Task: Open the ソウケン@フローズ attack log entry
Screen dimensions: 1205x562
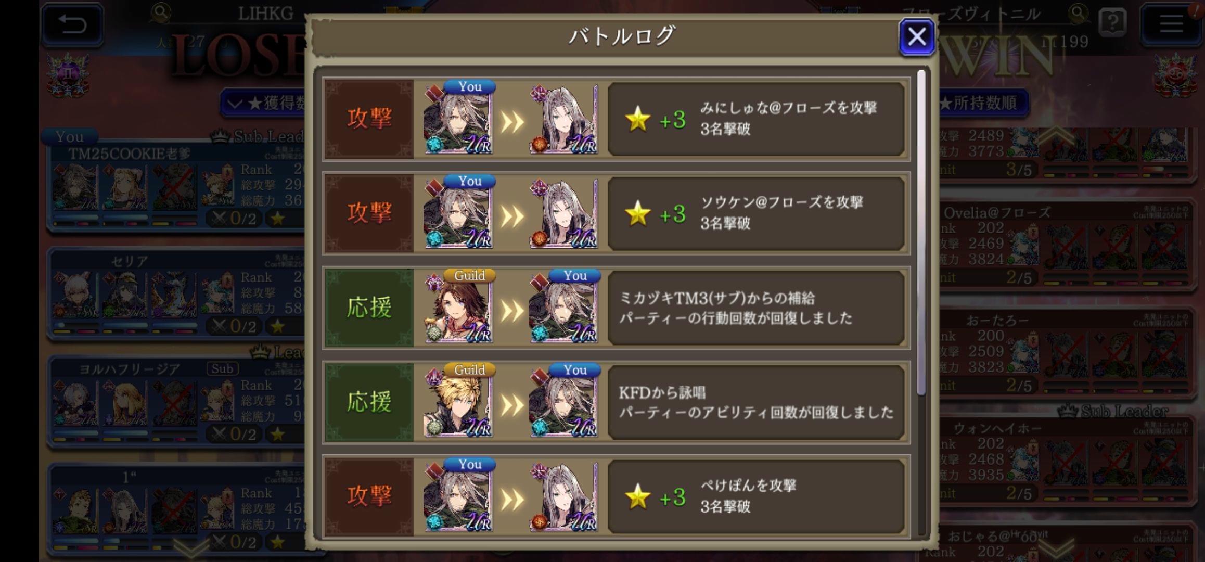Action: 616,213
